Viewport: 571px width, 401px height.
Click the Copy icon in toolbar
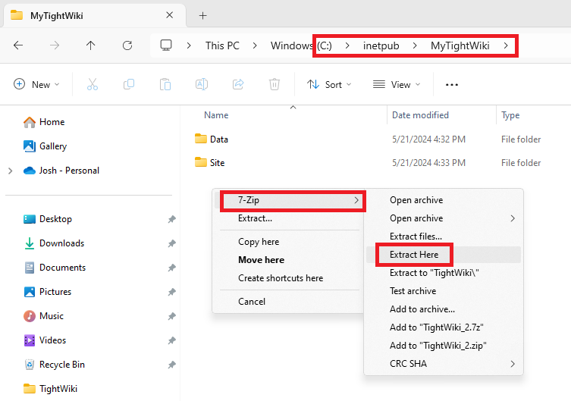(128, 85)
